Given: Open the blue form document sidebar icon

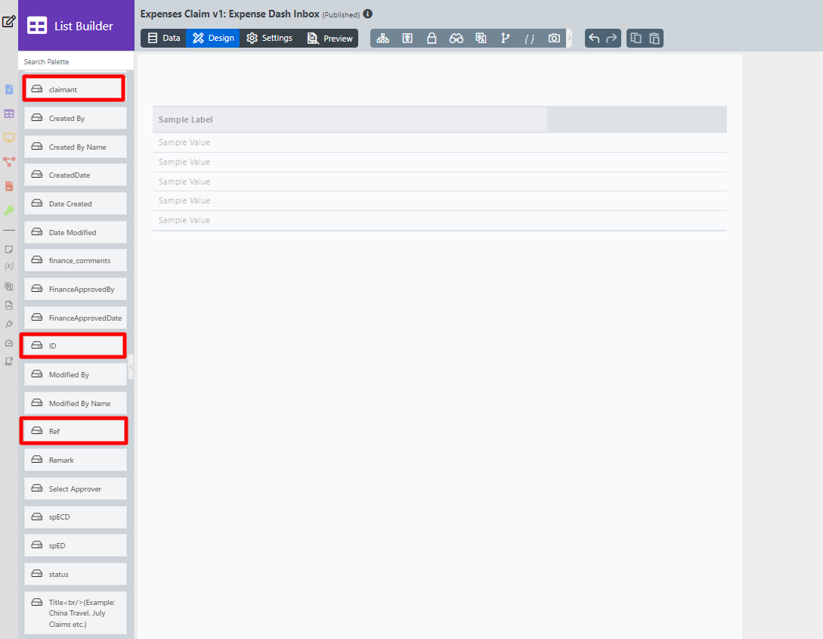Looking at the screenshot, I should (9, 89).
